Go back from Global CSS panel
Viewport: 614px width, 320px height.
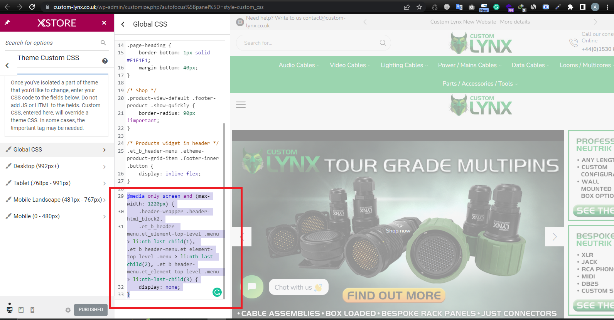[x=123, y=24]
